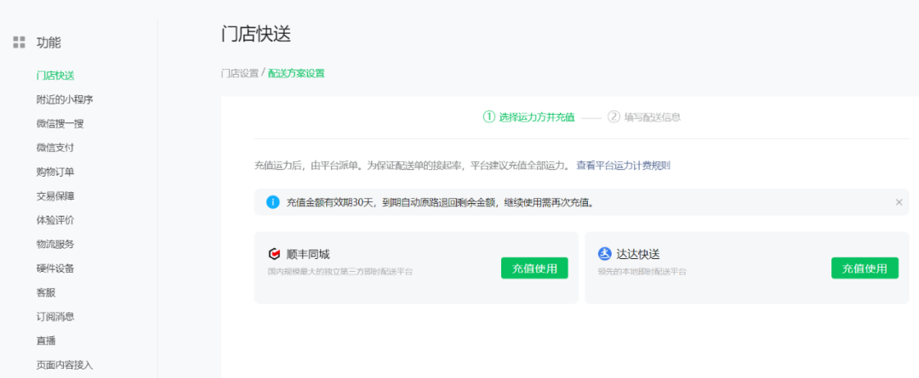Click 充值使用 button for 顺丰同城
Viewport: 919px width, 378px height.
(x=534, y=268)
